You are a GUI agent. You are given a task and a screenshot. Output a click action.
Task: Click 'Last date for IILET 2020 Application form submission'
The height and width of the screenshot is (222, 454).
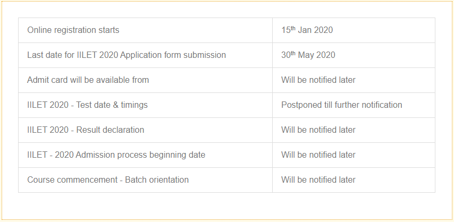127,55
